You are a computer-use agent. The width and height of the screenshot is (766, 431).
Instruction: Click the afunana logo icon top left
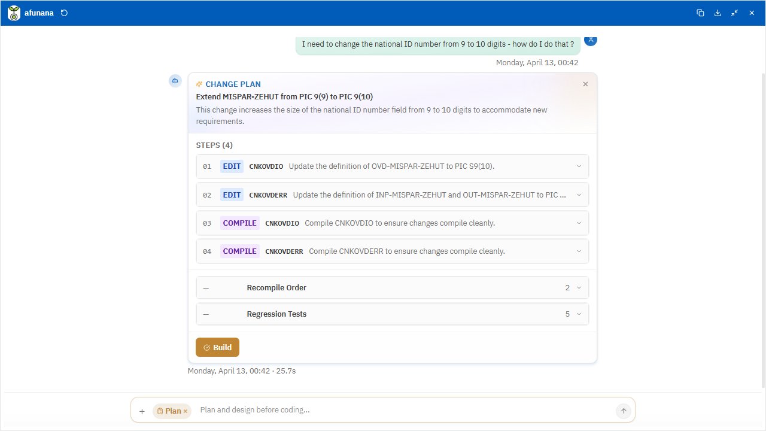pos(13,13)
